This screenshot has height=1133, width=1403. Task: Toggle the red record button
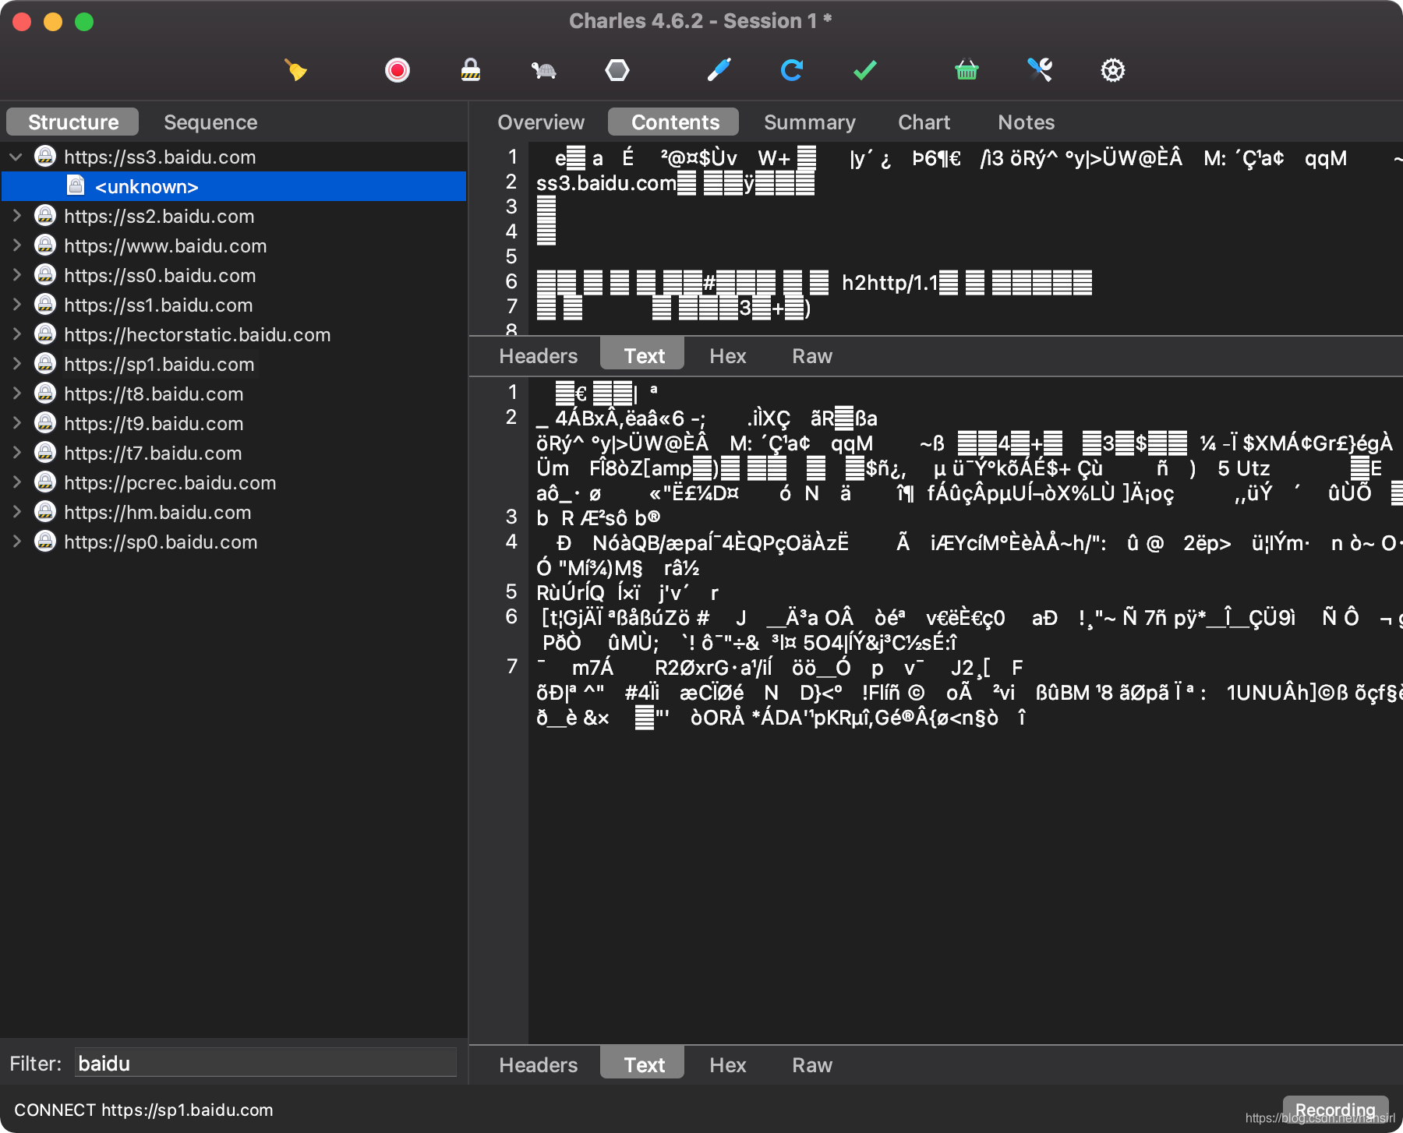[398, 70]
